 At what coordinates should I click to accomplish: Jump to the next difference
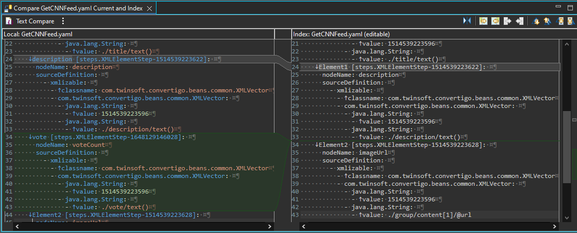pos(535,21)
